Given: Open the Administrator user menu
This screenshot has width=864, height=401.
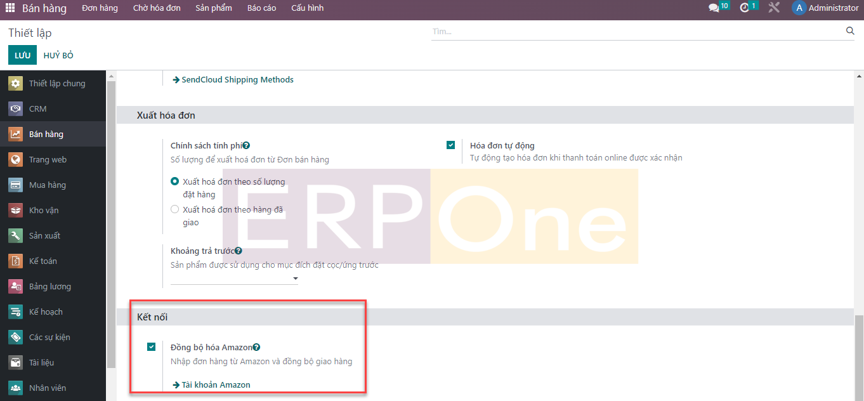Looking at the screenshot, I should pos(825,8).
